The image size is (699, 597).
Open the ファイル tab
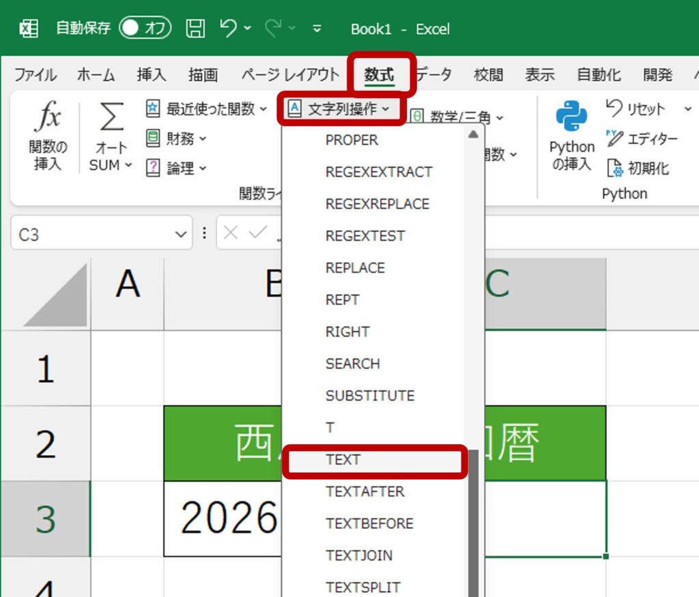tap(35, 75)
